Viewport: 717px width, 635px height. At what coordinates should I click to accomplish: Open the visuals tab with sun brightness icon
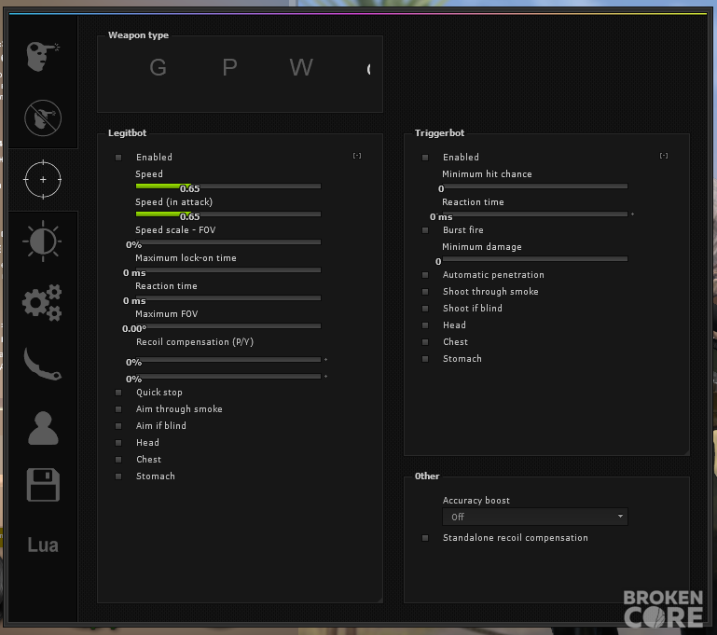[x=43, y=241]
